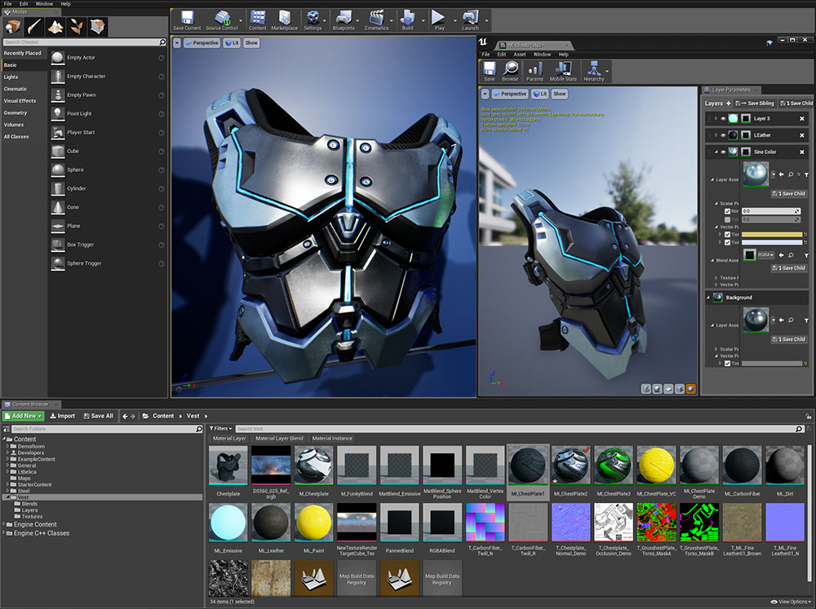Open the RGBA channel dropdown in Blend Asset
Image resolution: width=816 pixels, height=609 pixels.
pos(765,255)
